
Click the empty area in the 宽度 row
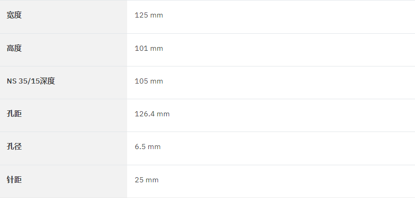(288, 17)
